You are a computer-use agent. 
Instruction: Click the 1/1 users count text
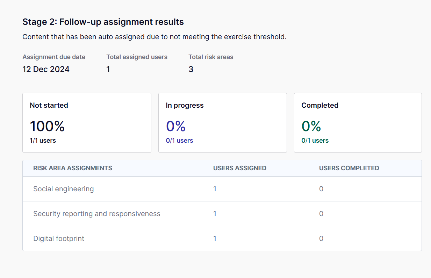[43, 141]
